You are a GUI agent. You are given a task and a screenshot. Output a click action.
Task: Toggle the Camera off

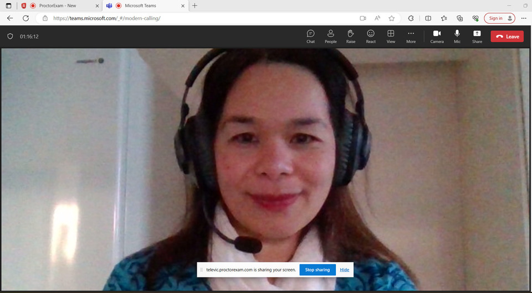(x=437, y=36)
